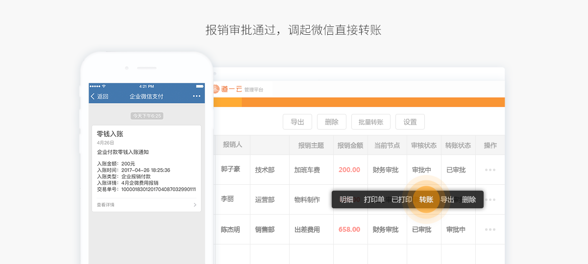This screenshot has width=588, height=264.
Task: Open the three-dot menu in phone header
Action: click(x=196, y=96)
